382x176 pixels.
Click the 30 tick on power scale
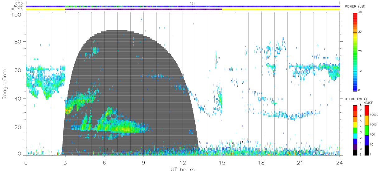coord(360,32)
